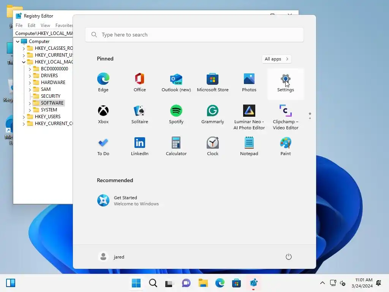
Task: Launch the Photos app
Action: 249,83
